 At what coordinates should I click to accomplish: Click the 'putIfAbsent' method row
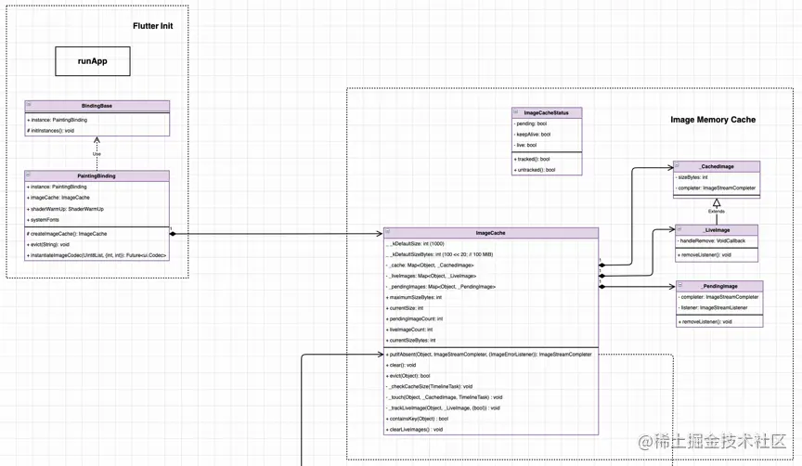(491, 354)
